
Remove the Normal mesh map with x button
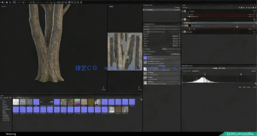pyautogui.click(x=179, y=58)
